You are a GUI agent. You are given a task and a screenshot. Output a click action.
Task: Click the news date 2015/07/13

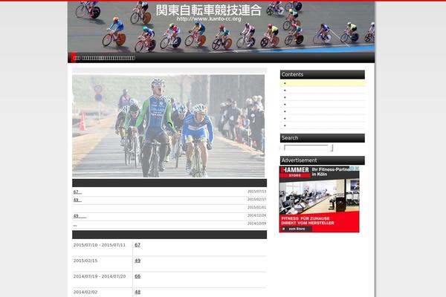[256, 192]
